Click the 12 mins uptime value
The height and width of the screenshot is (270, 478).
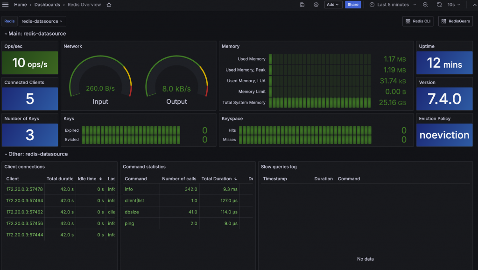tap(444, 63)
